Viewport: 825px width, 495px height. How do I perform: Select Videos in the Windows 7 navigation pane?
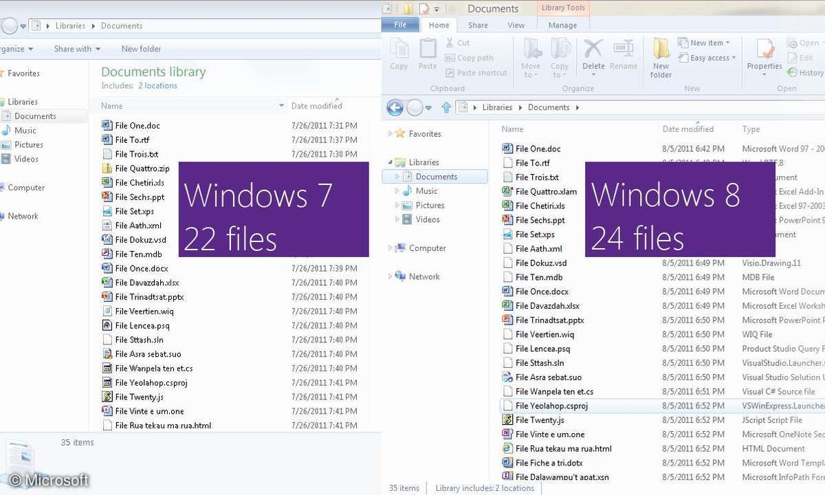[26, 159]
